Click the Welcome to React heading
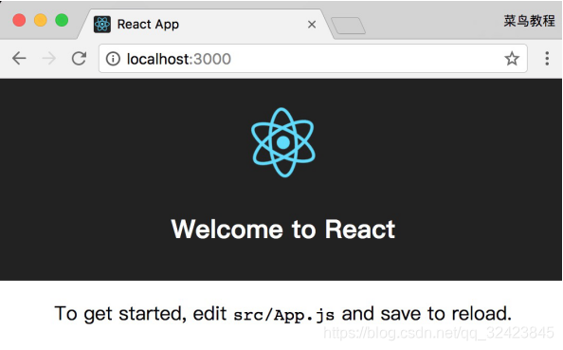The height and width of the screenshot is (350, 563). click(x=283, y=229)
